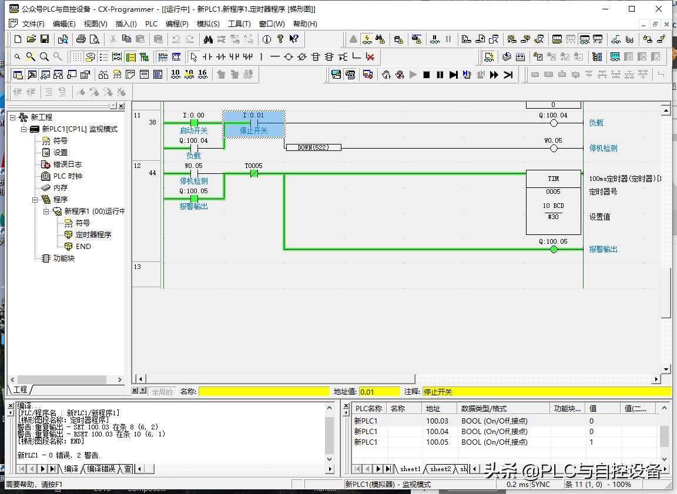Switch to sheet2 watch tab

(440, 469)
